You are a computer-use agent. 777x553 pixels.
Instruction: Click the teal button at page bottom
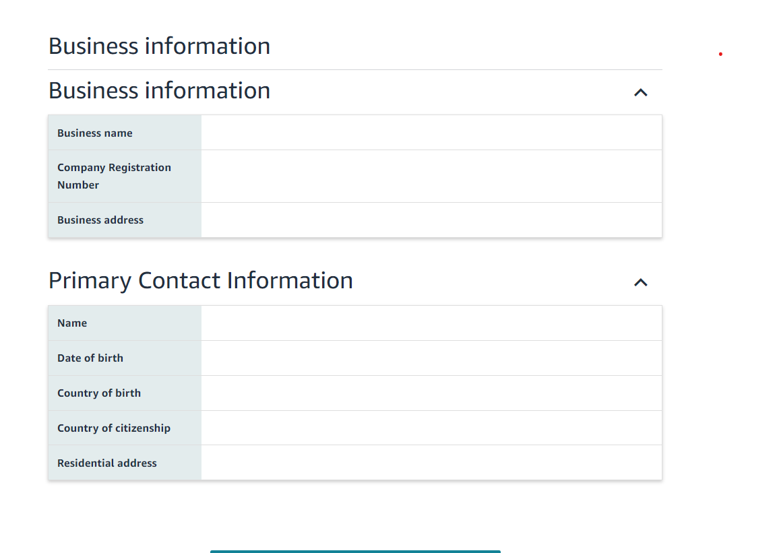[355, 551]
